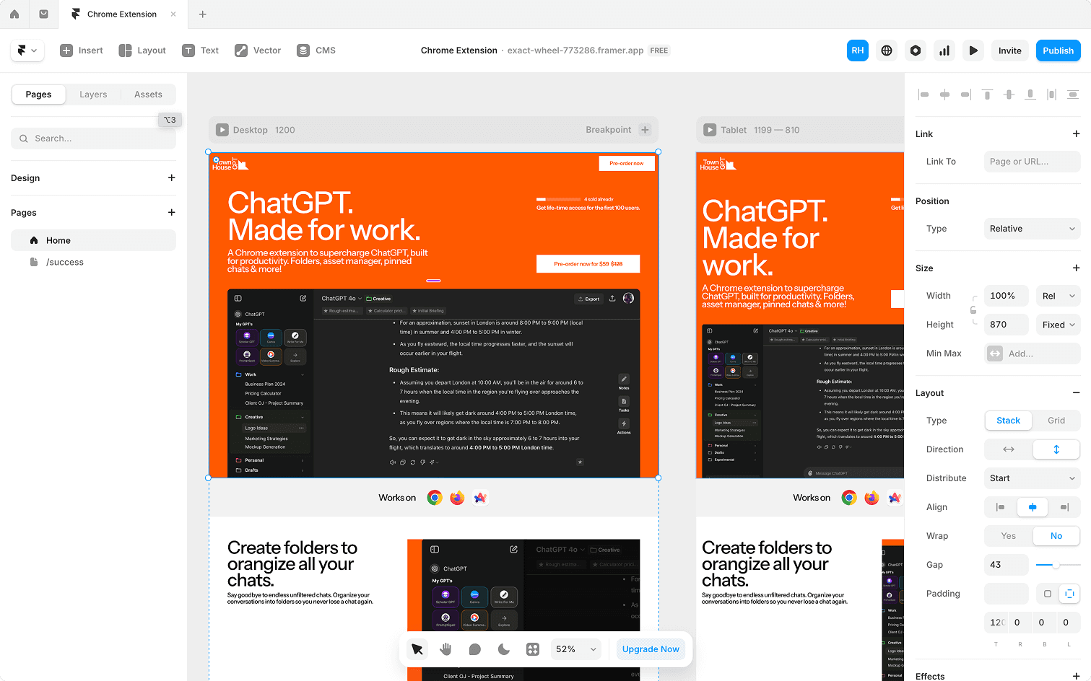Select the Text tool
The image size is (1091, 681).
(201, 50)
